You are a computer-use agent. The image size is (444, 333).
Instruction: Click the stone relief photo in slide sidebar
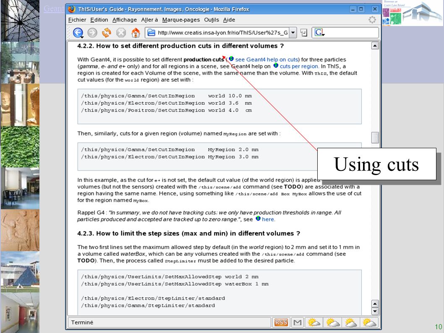(20, 230)
